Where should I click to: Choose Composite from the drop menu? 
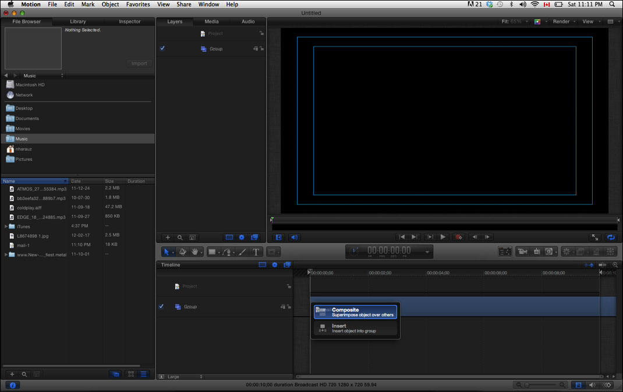click(x=355, y=312)
